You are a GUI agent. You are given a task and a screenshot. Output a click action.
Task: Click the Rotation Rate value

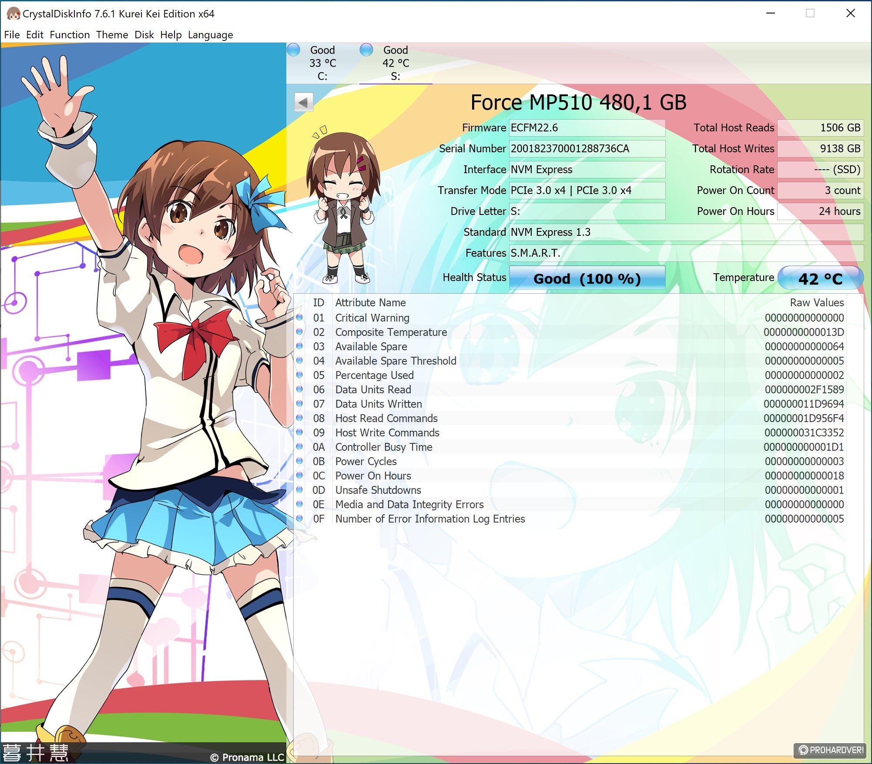coord(821,170)
